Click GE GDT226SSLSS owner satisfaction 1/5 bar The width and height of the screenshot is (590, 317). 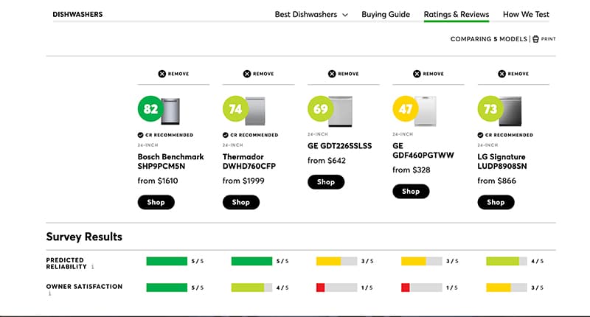(337, 288)
